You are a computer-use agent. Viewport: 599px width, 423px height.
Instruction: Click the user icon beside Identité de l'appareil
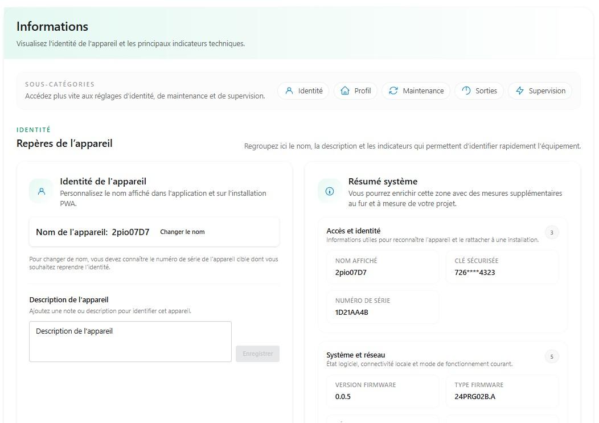coord(42,191)
